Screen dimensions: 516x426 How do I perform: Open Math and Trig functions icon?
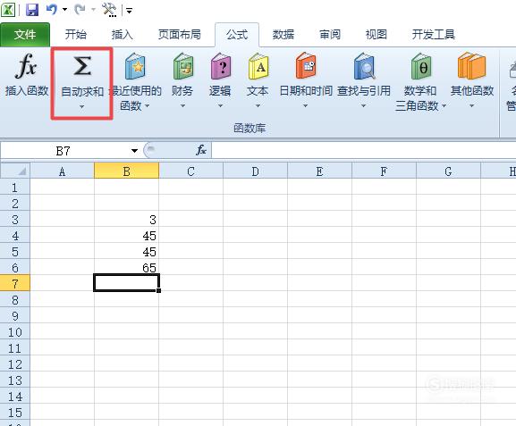pyautogui.click(x=421, y=66)
